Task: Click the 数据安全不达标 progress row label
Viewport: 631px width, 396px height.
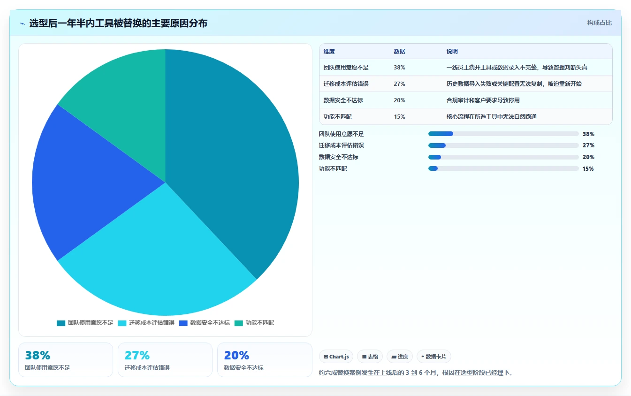Action: point(339,157)
